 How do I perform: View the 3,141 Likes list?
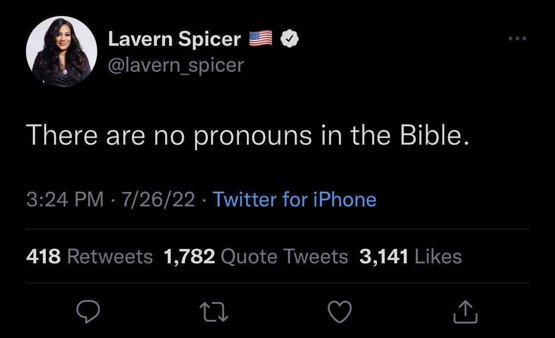coord(410,256)
